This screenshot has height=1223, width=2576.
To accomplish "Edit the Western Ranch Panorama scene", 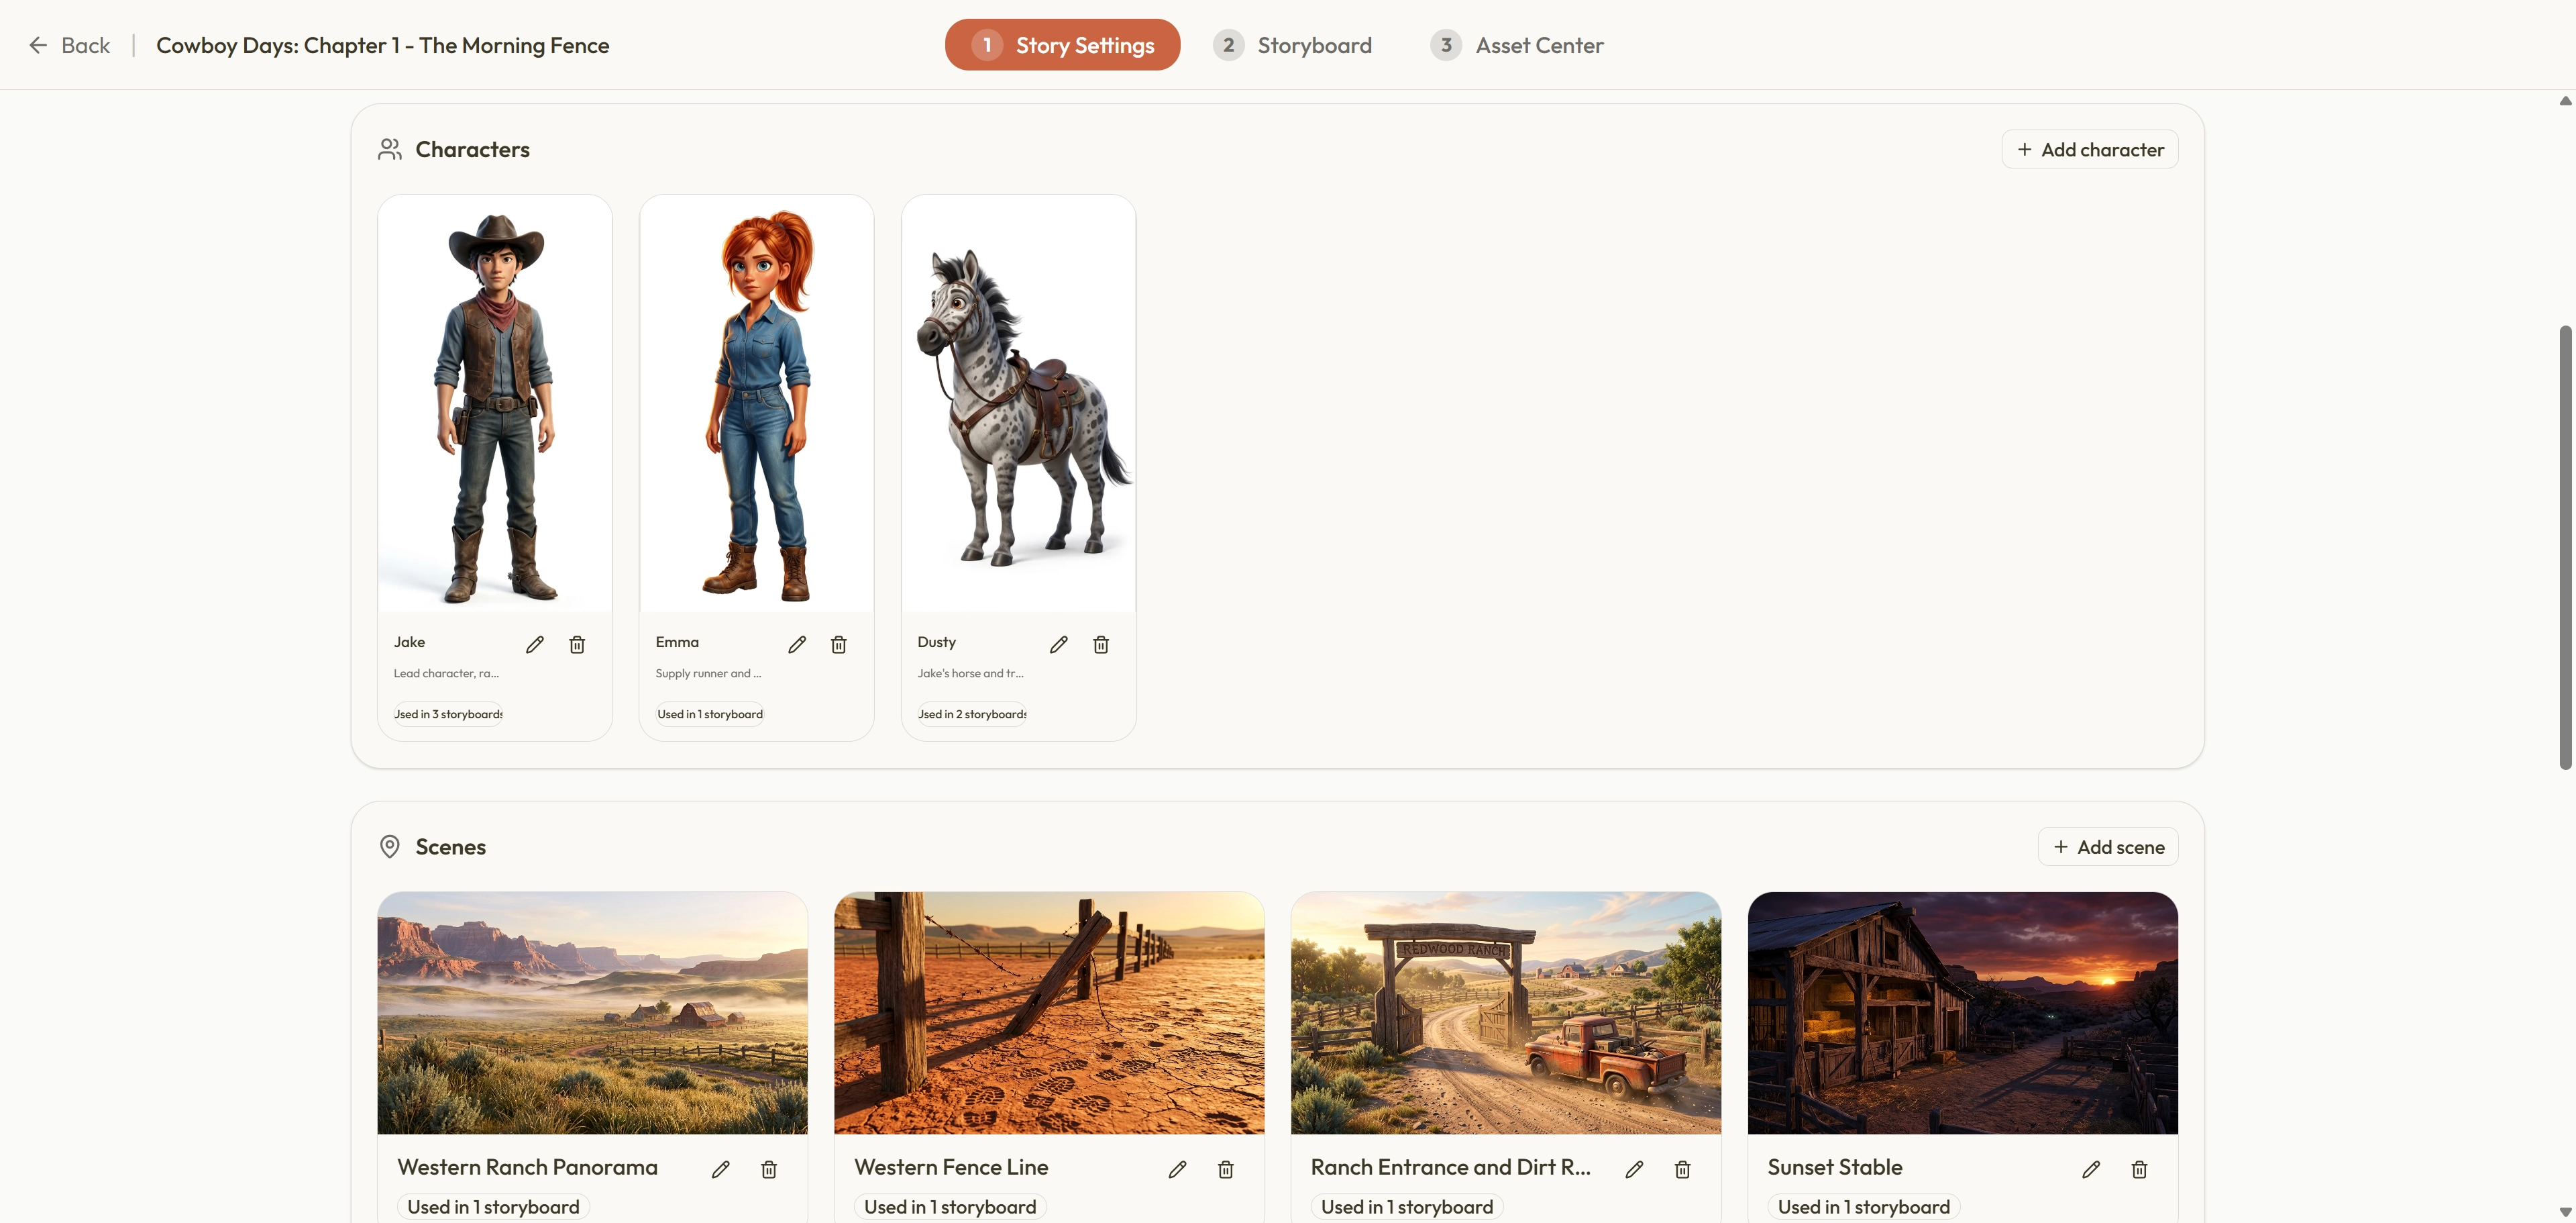I will [x=721, y=1169].
